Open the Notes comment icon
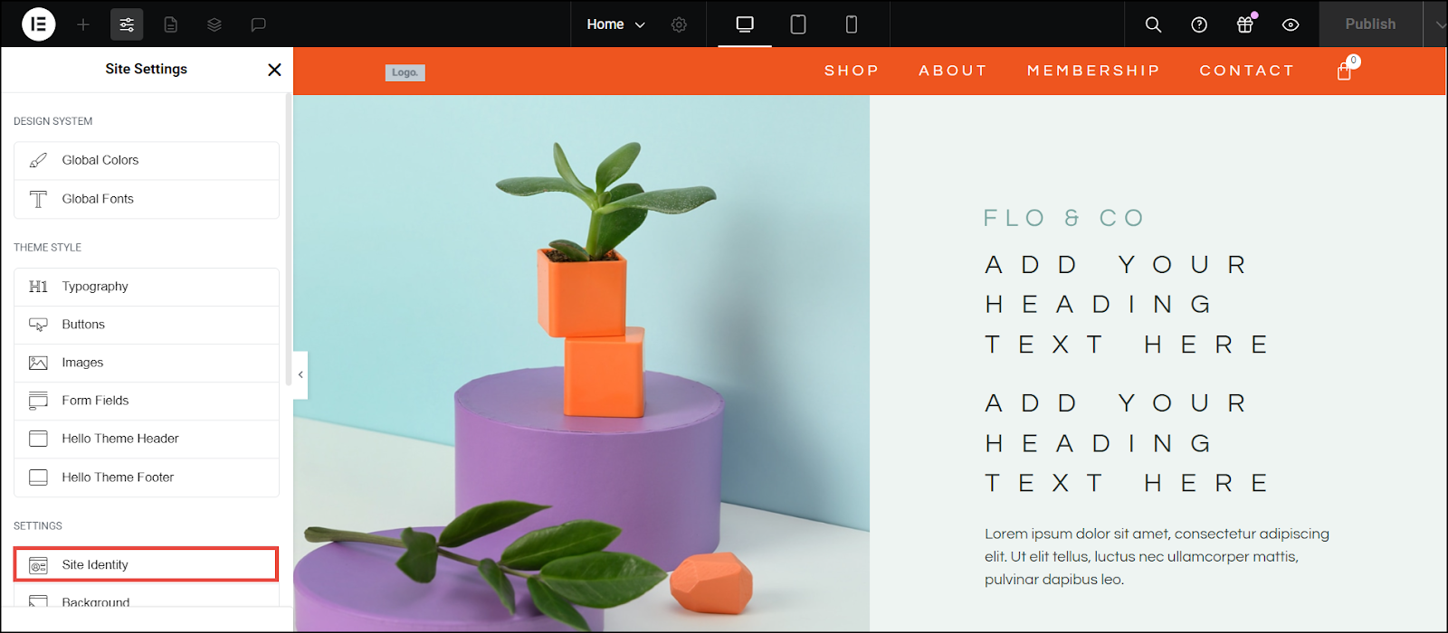Image resolution: width=1448 pixels, height=633 pixels. (258, 24)
